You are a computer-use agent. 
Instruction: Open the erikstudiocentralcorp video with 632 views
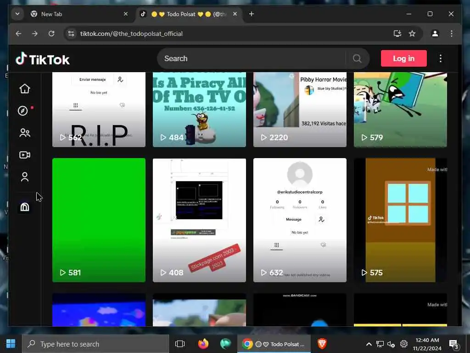tap(300, 220)
